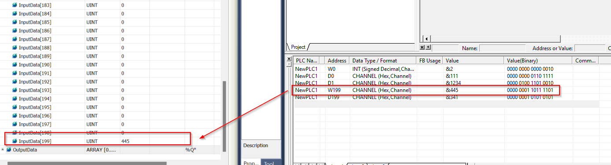Close the watch window via x icon
Screen dimensions: 611x165
coord(422,48)
